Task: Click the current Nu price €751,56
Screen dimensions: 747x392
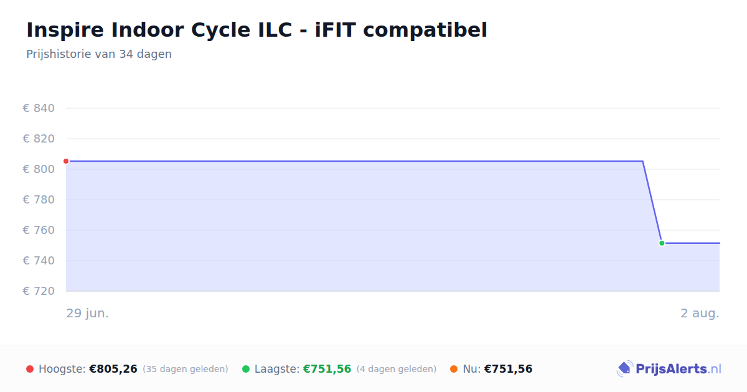Action: point(508,369)
